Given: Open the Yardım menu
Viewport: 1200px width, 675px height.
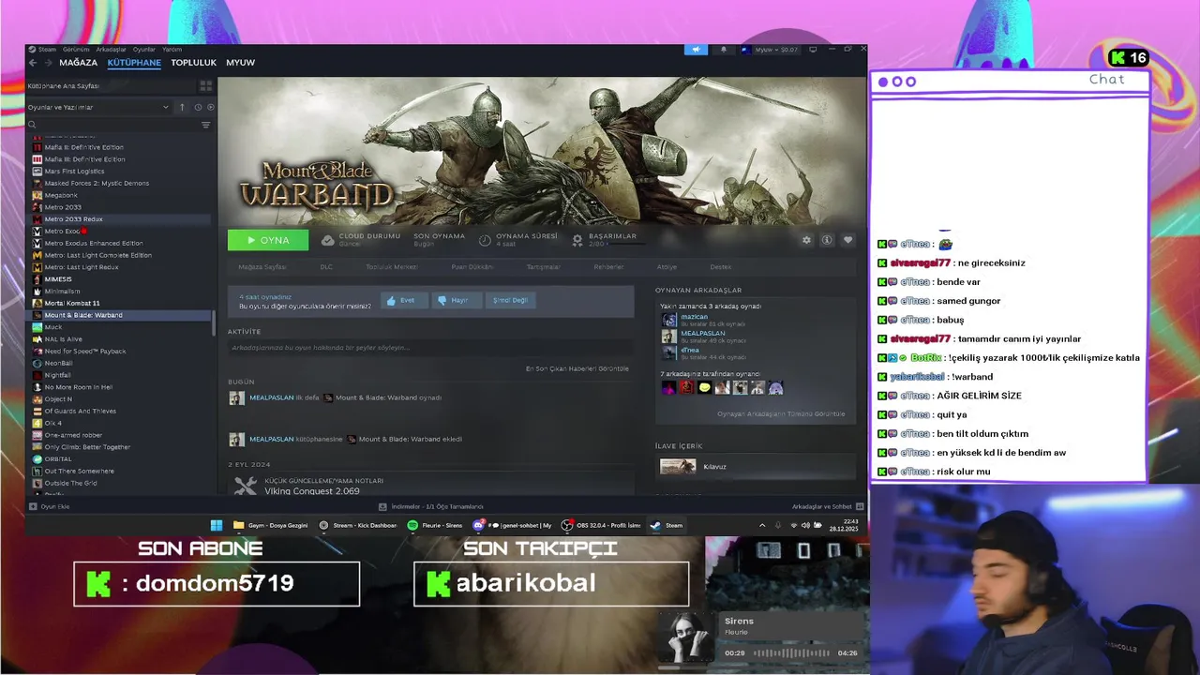Looking at the screenshot, I should click(172, 50).
